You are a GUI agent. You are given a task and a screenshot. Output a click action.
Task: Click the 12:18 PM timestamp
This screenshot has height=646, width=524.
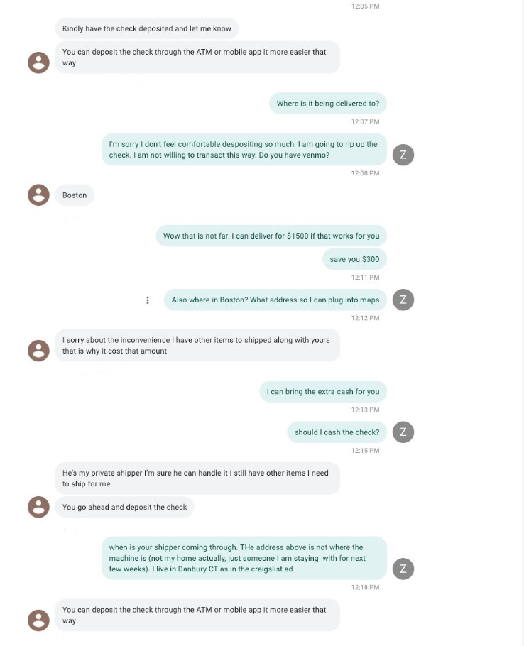click(365, 587)
